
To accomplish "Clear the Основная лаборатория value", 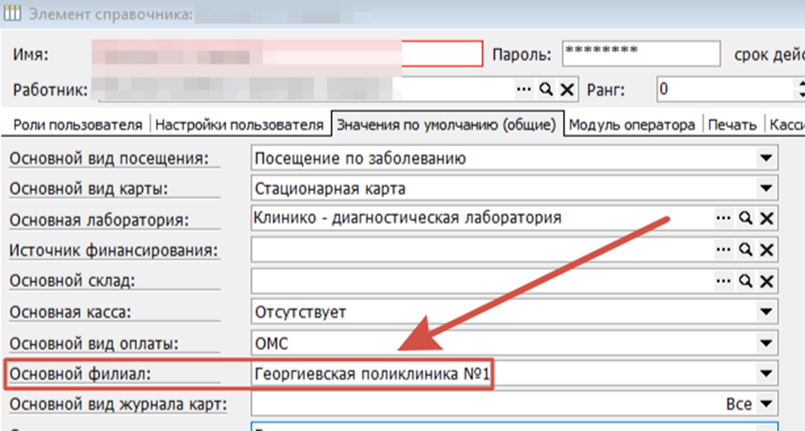I will coord(766,218).
